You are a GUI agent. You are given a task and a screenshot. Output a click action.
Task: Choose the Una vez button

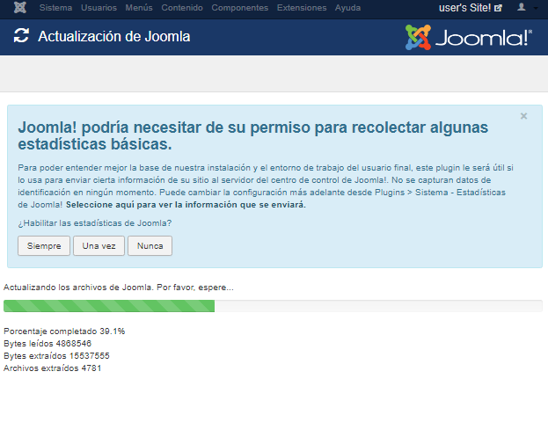99,245
